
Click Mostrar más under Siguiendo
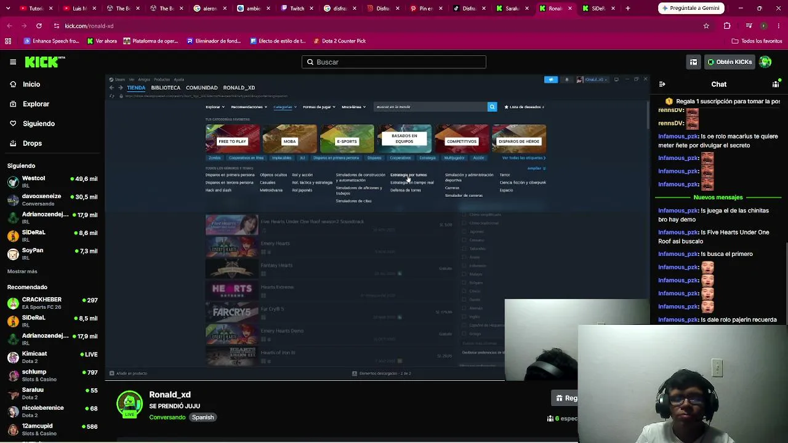click(x=22, y=271)
